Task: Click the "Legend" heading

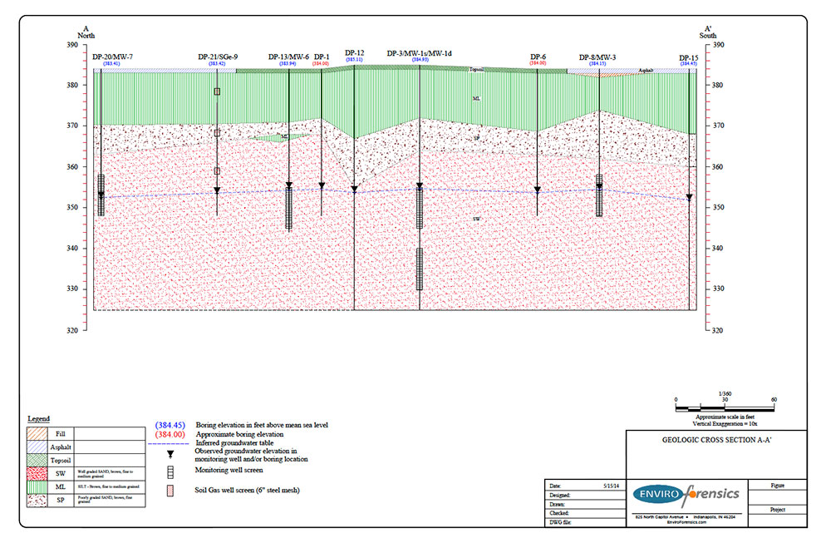Action: (x=39, y=418)
